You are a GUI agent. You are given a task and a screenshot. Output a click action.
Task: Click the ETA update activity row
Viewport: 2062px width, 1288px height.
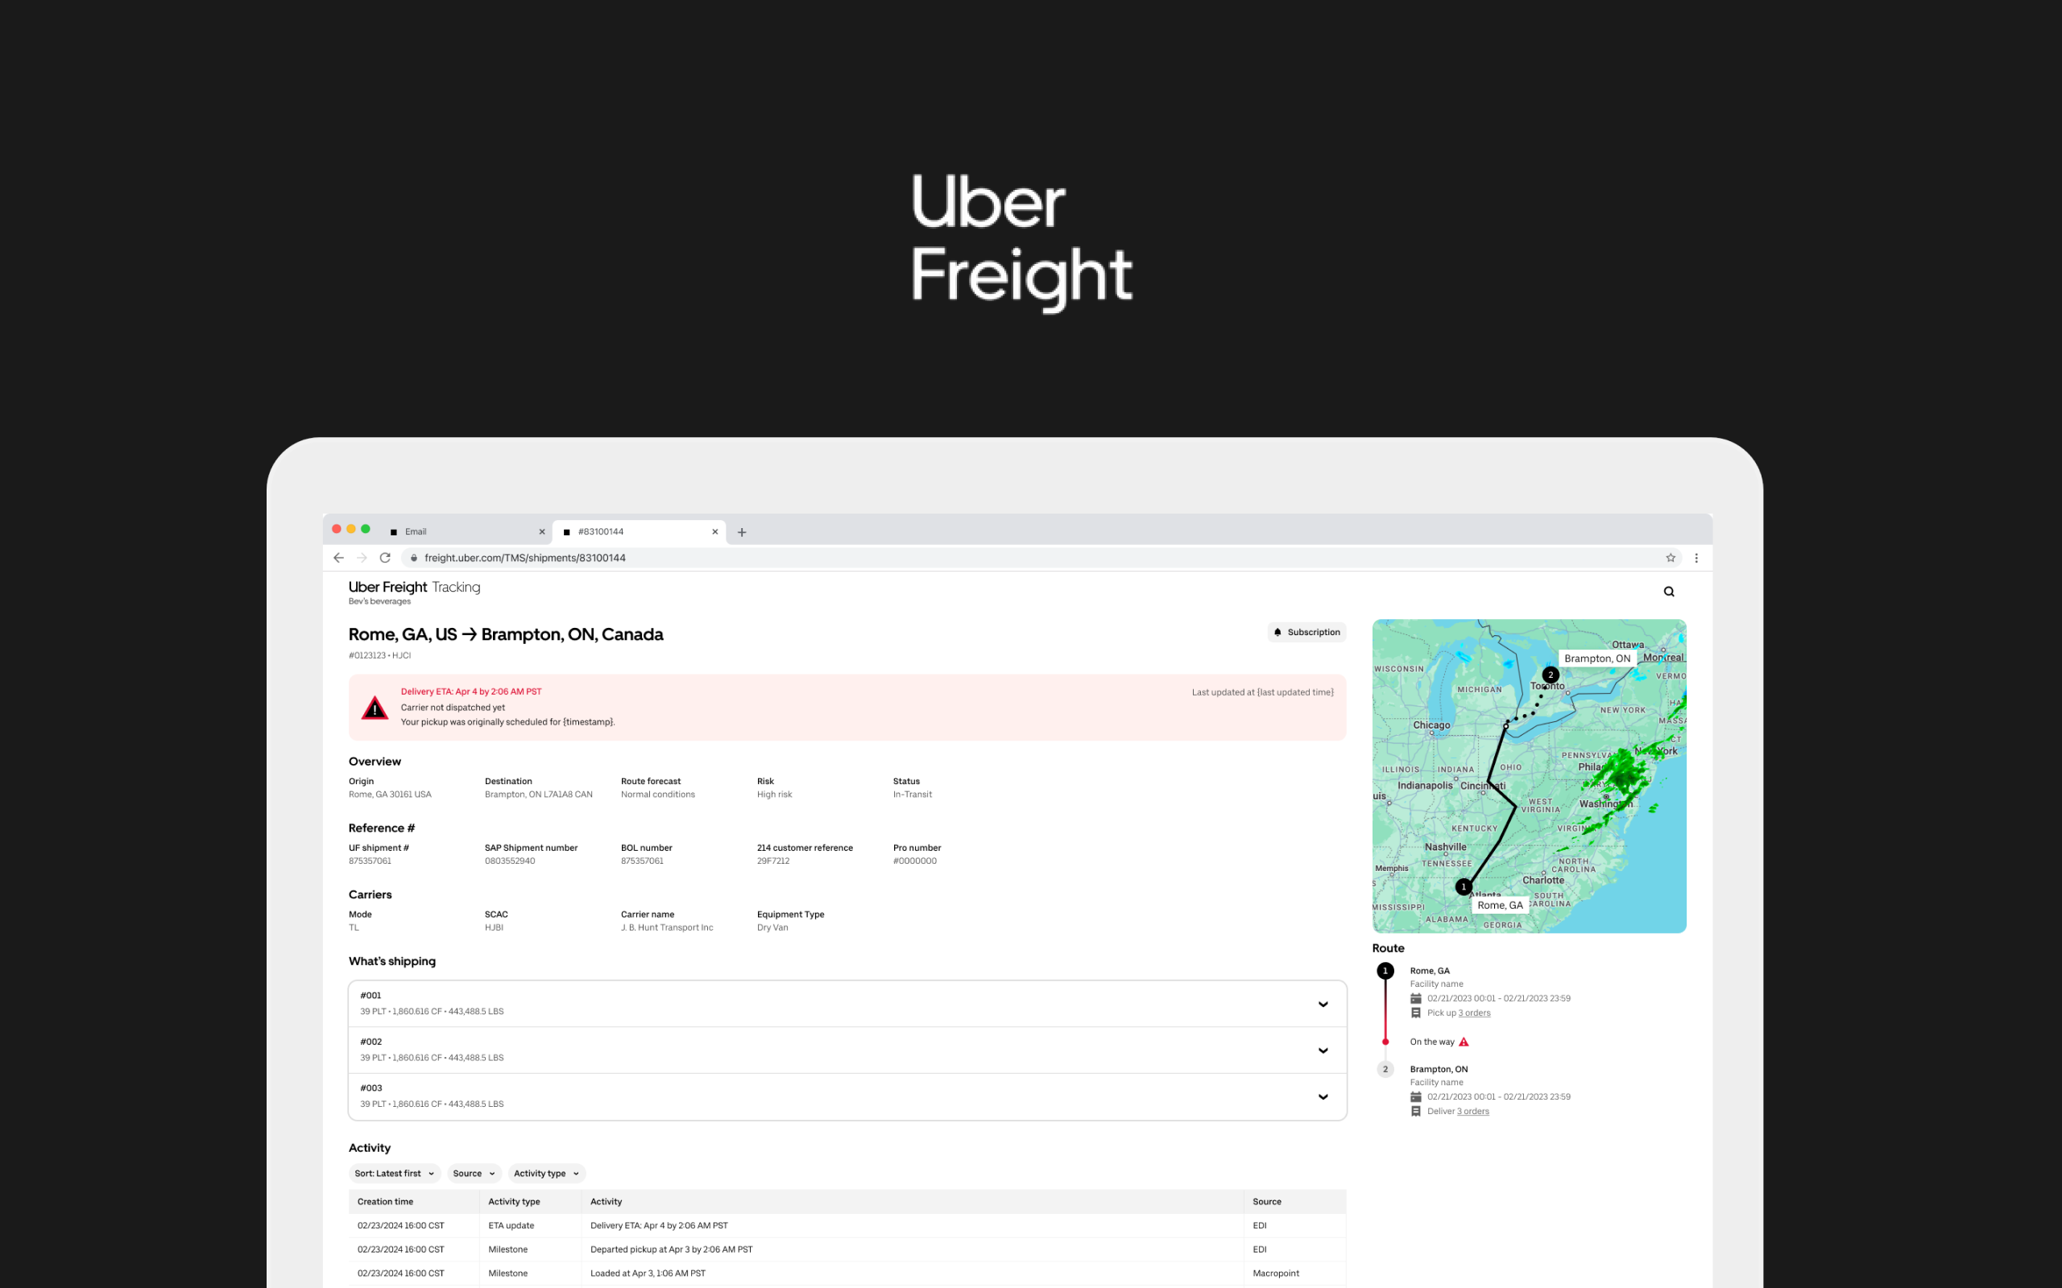(847, 1226)
